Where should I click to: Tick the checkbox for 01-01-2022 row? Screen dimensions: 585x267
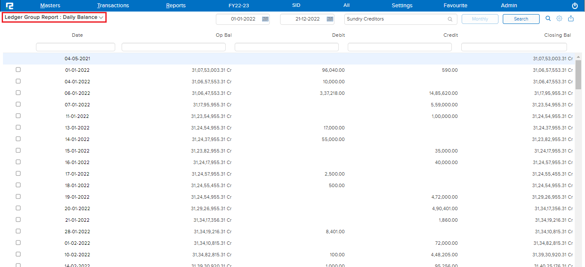point(18,70)
